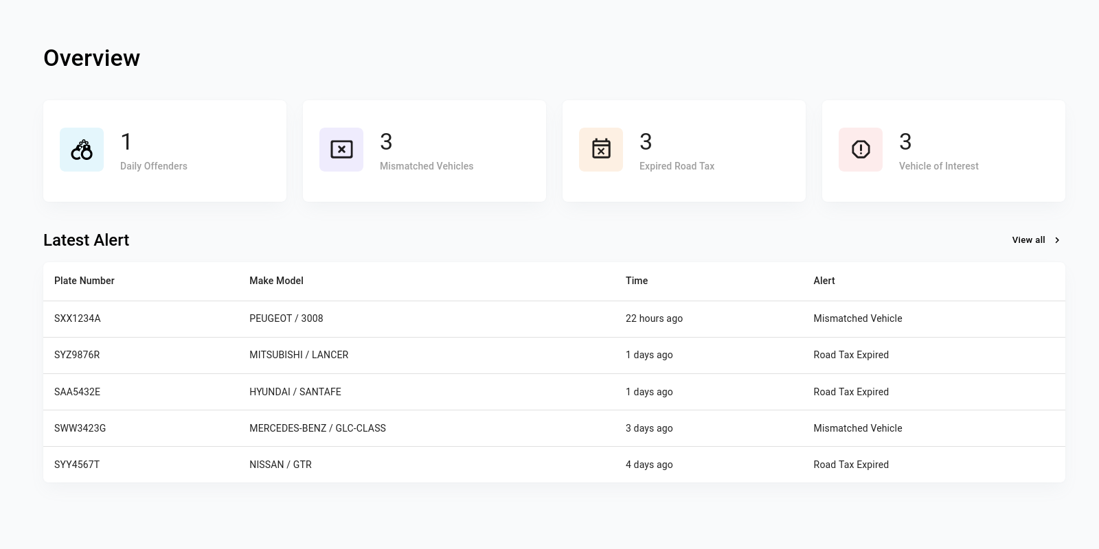Screen dimensions: 1099x549
Task: Click the Daily Offenders label
Action: point(154,166)
